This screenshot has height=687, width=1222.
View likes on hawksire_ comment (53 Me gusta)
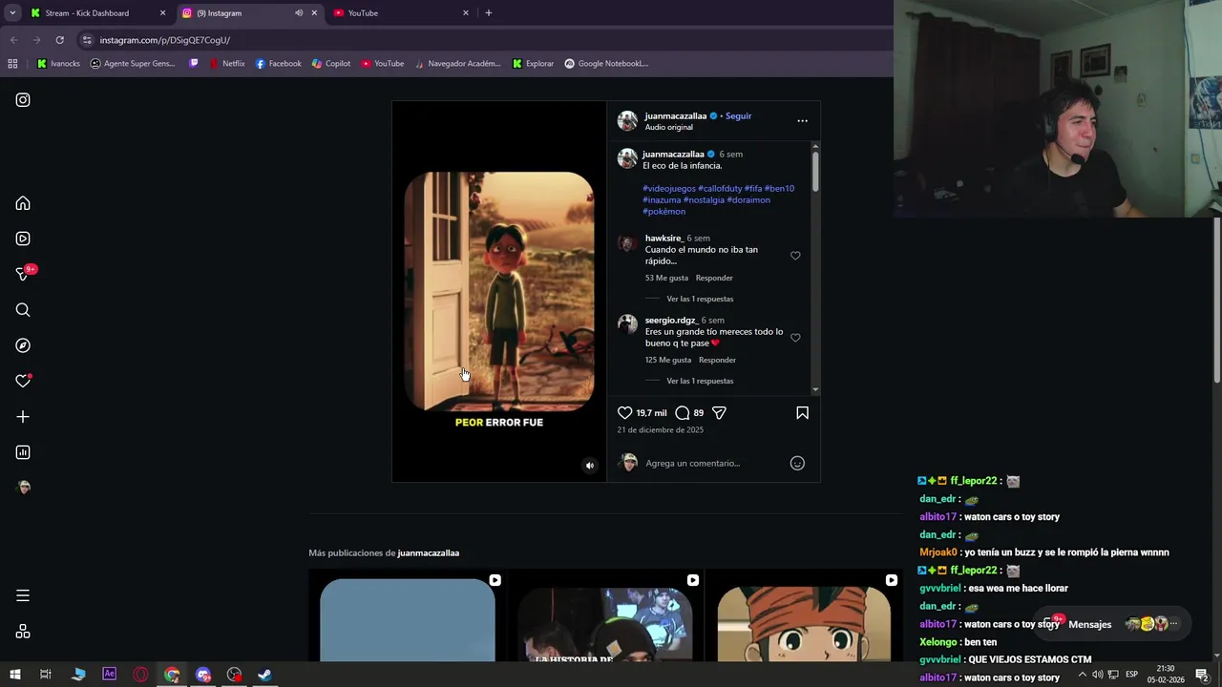point(666,278)
